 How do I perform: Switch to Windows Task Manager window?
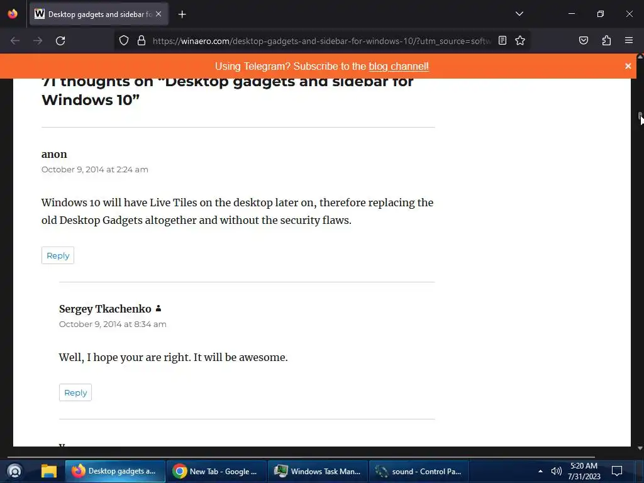[x=318, y=471]
